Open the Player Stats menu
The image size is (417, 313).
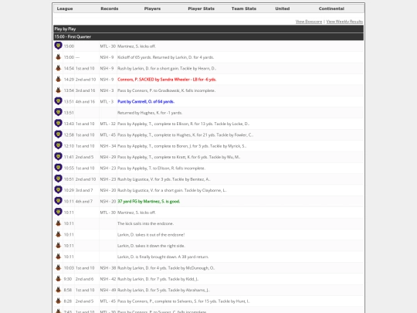pyautogui.click(x=201, y=9)
